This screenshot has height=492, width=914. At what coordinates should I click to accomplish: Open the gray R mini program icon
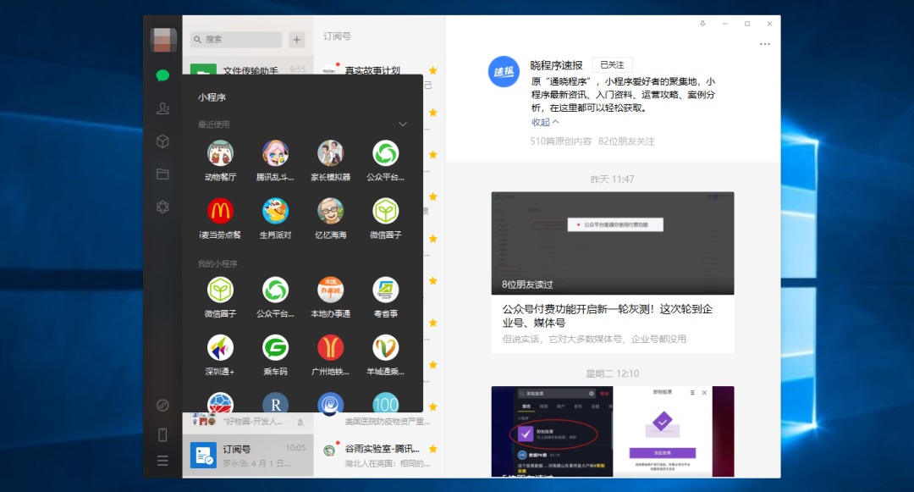[x=275, y=402]
